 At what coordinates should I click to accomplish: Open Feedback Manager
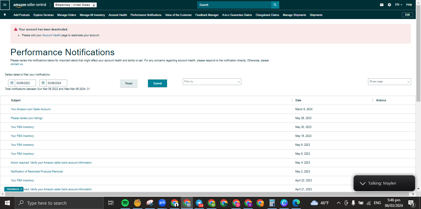[x=207, y=15]
